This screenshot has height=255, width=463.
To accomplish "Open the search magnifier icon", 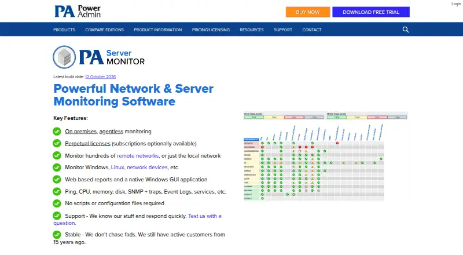I will pos(406,30).
